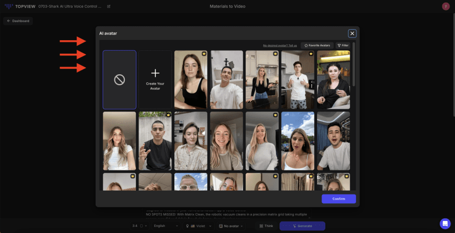Viewport: 455px width, 233px height.
Task: Select the no-avatar option tile
Action: [x=119, y=80]
